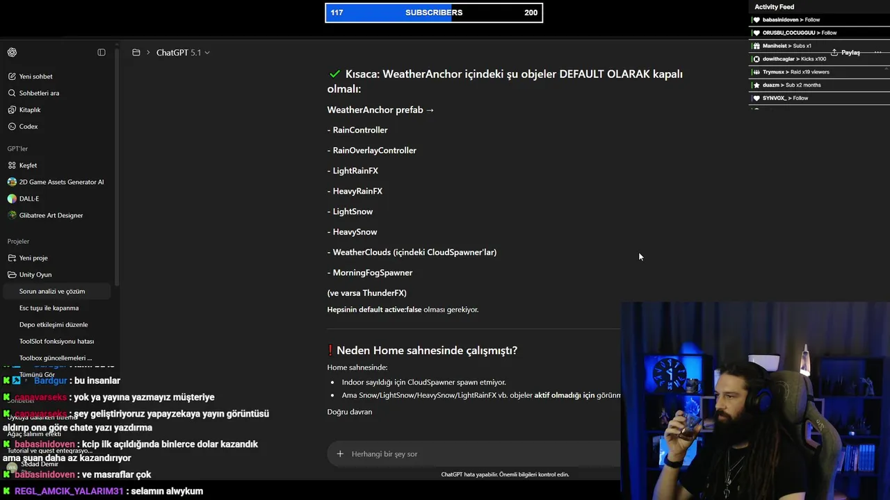Click the Yeni sohbet pencil icon
The height and width of the screenshot is (500, 890).
coord(12,76)
